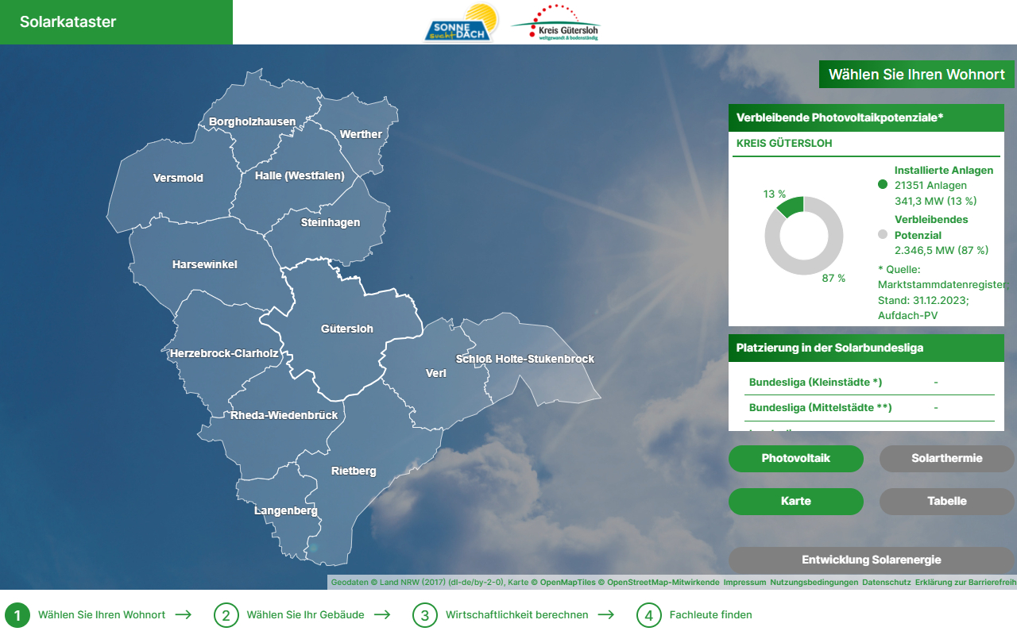This screenshot has height=635, width=1017.
Task: Switch to Solarthermie view
Action: tap(947, 459)
